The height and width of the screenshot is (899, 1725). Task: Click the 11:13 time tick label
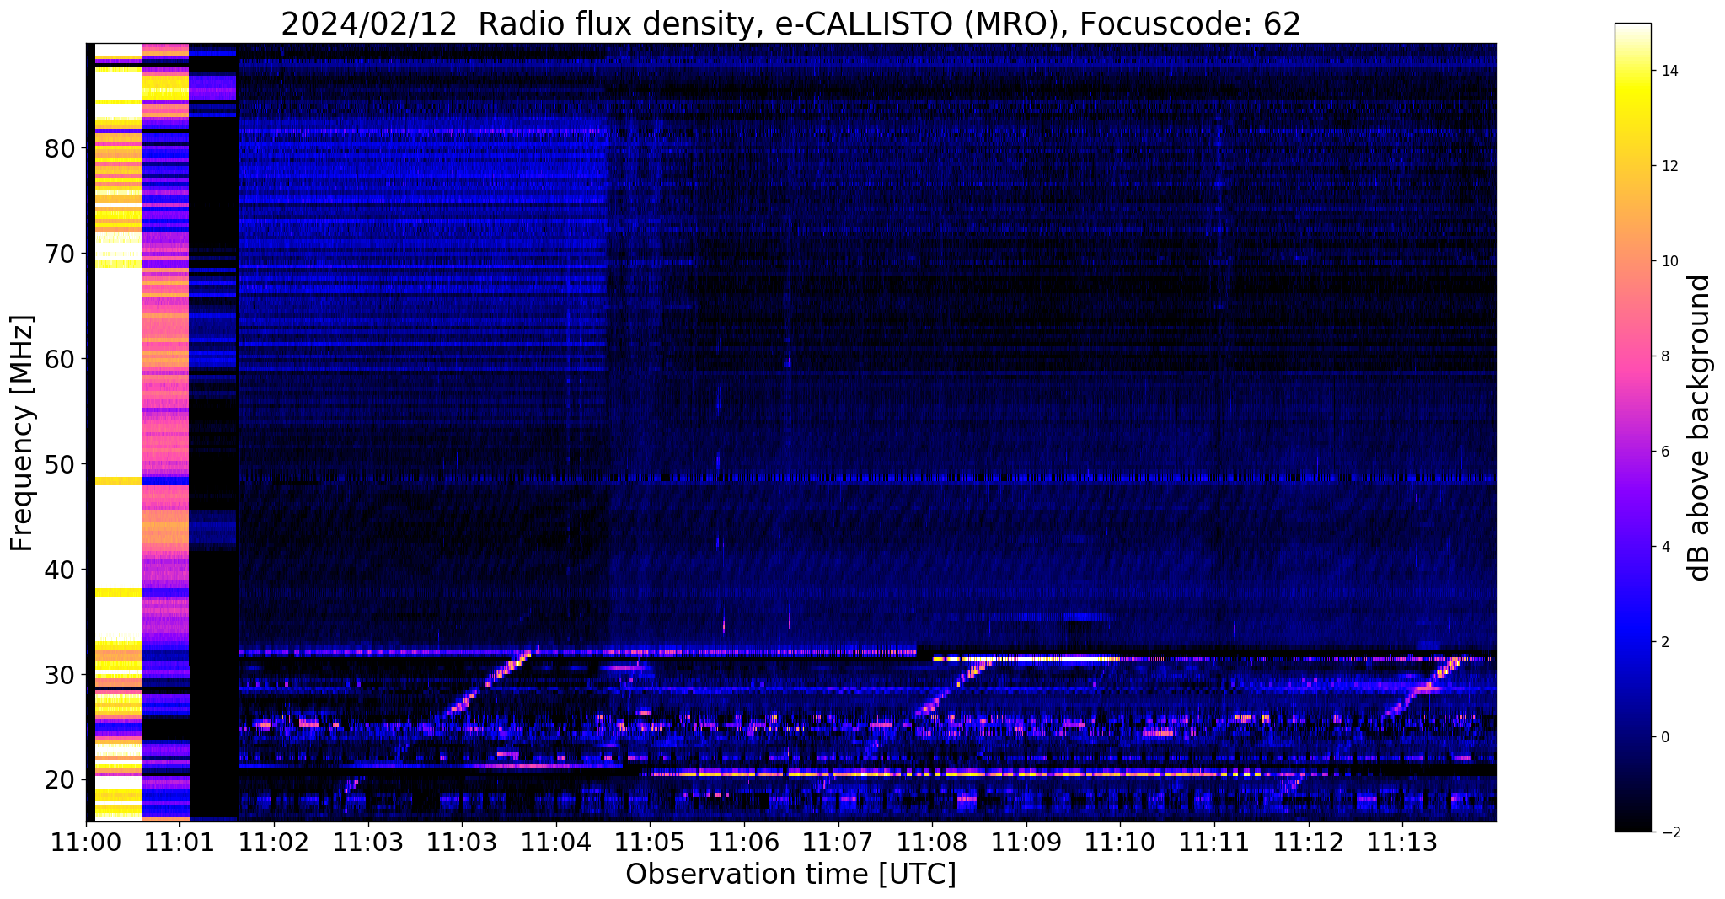point(1402,842)
